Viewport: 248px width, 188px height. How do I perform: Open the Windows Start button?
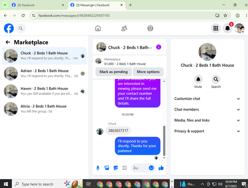6,184
